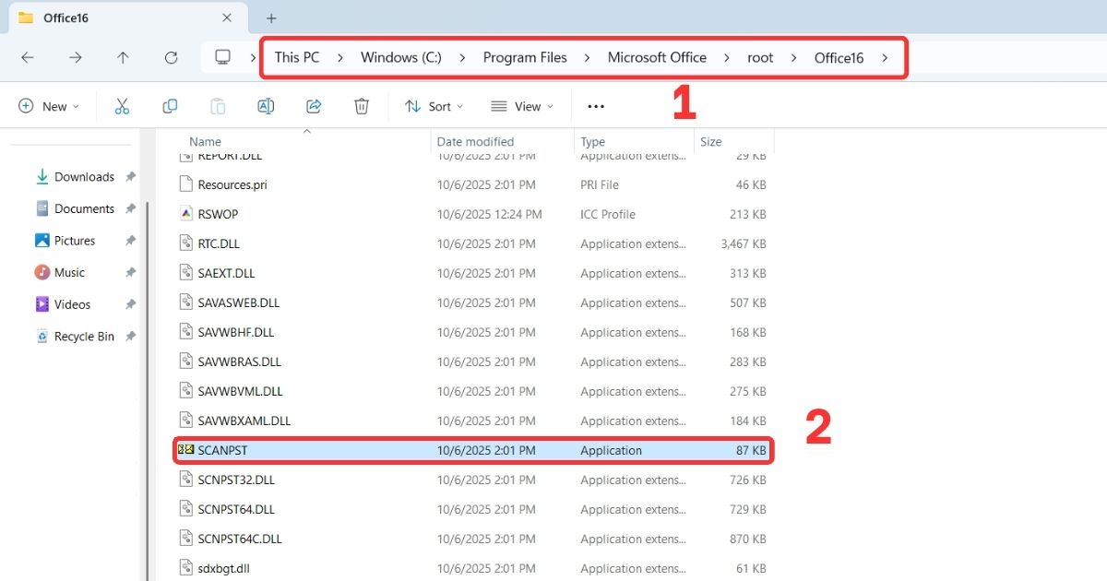The image size is (1107, 581).
Task: Rename the selected file via the Rename icon
Action: [266, 106]
